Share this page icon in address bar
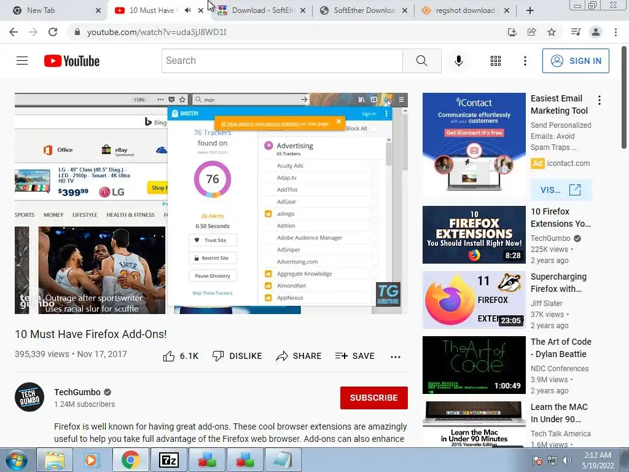 pos(531,32)
